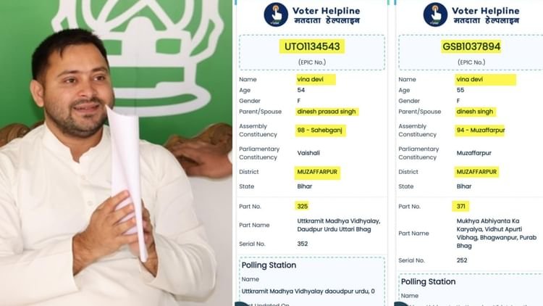Click 'Vaishali' parliamentary constituency value

tap(308, 153)
